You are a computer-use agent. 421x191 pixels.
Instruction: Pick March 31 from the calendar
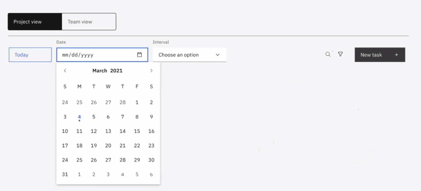click(x=65, y=174)
